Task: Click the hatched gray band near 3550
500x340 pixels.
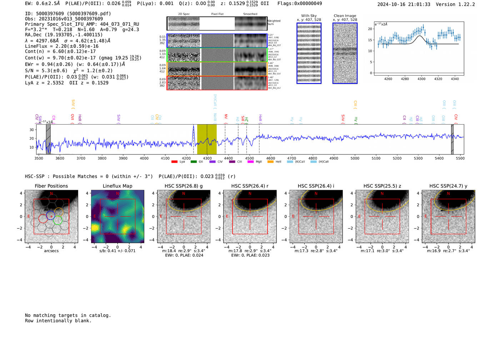Action: click(48, 139)
